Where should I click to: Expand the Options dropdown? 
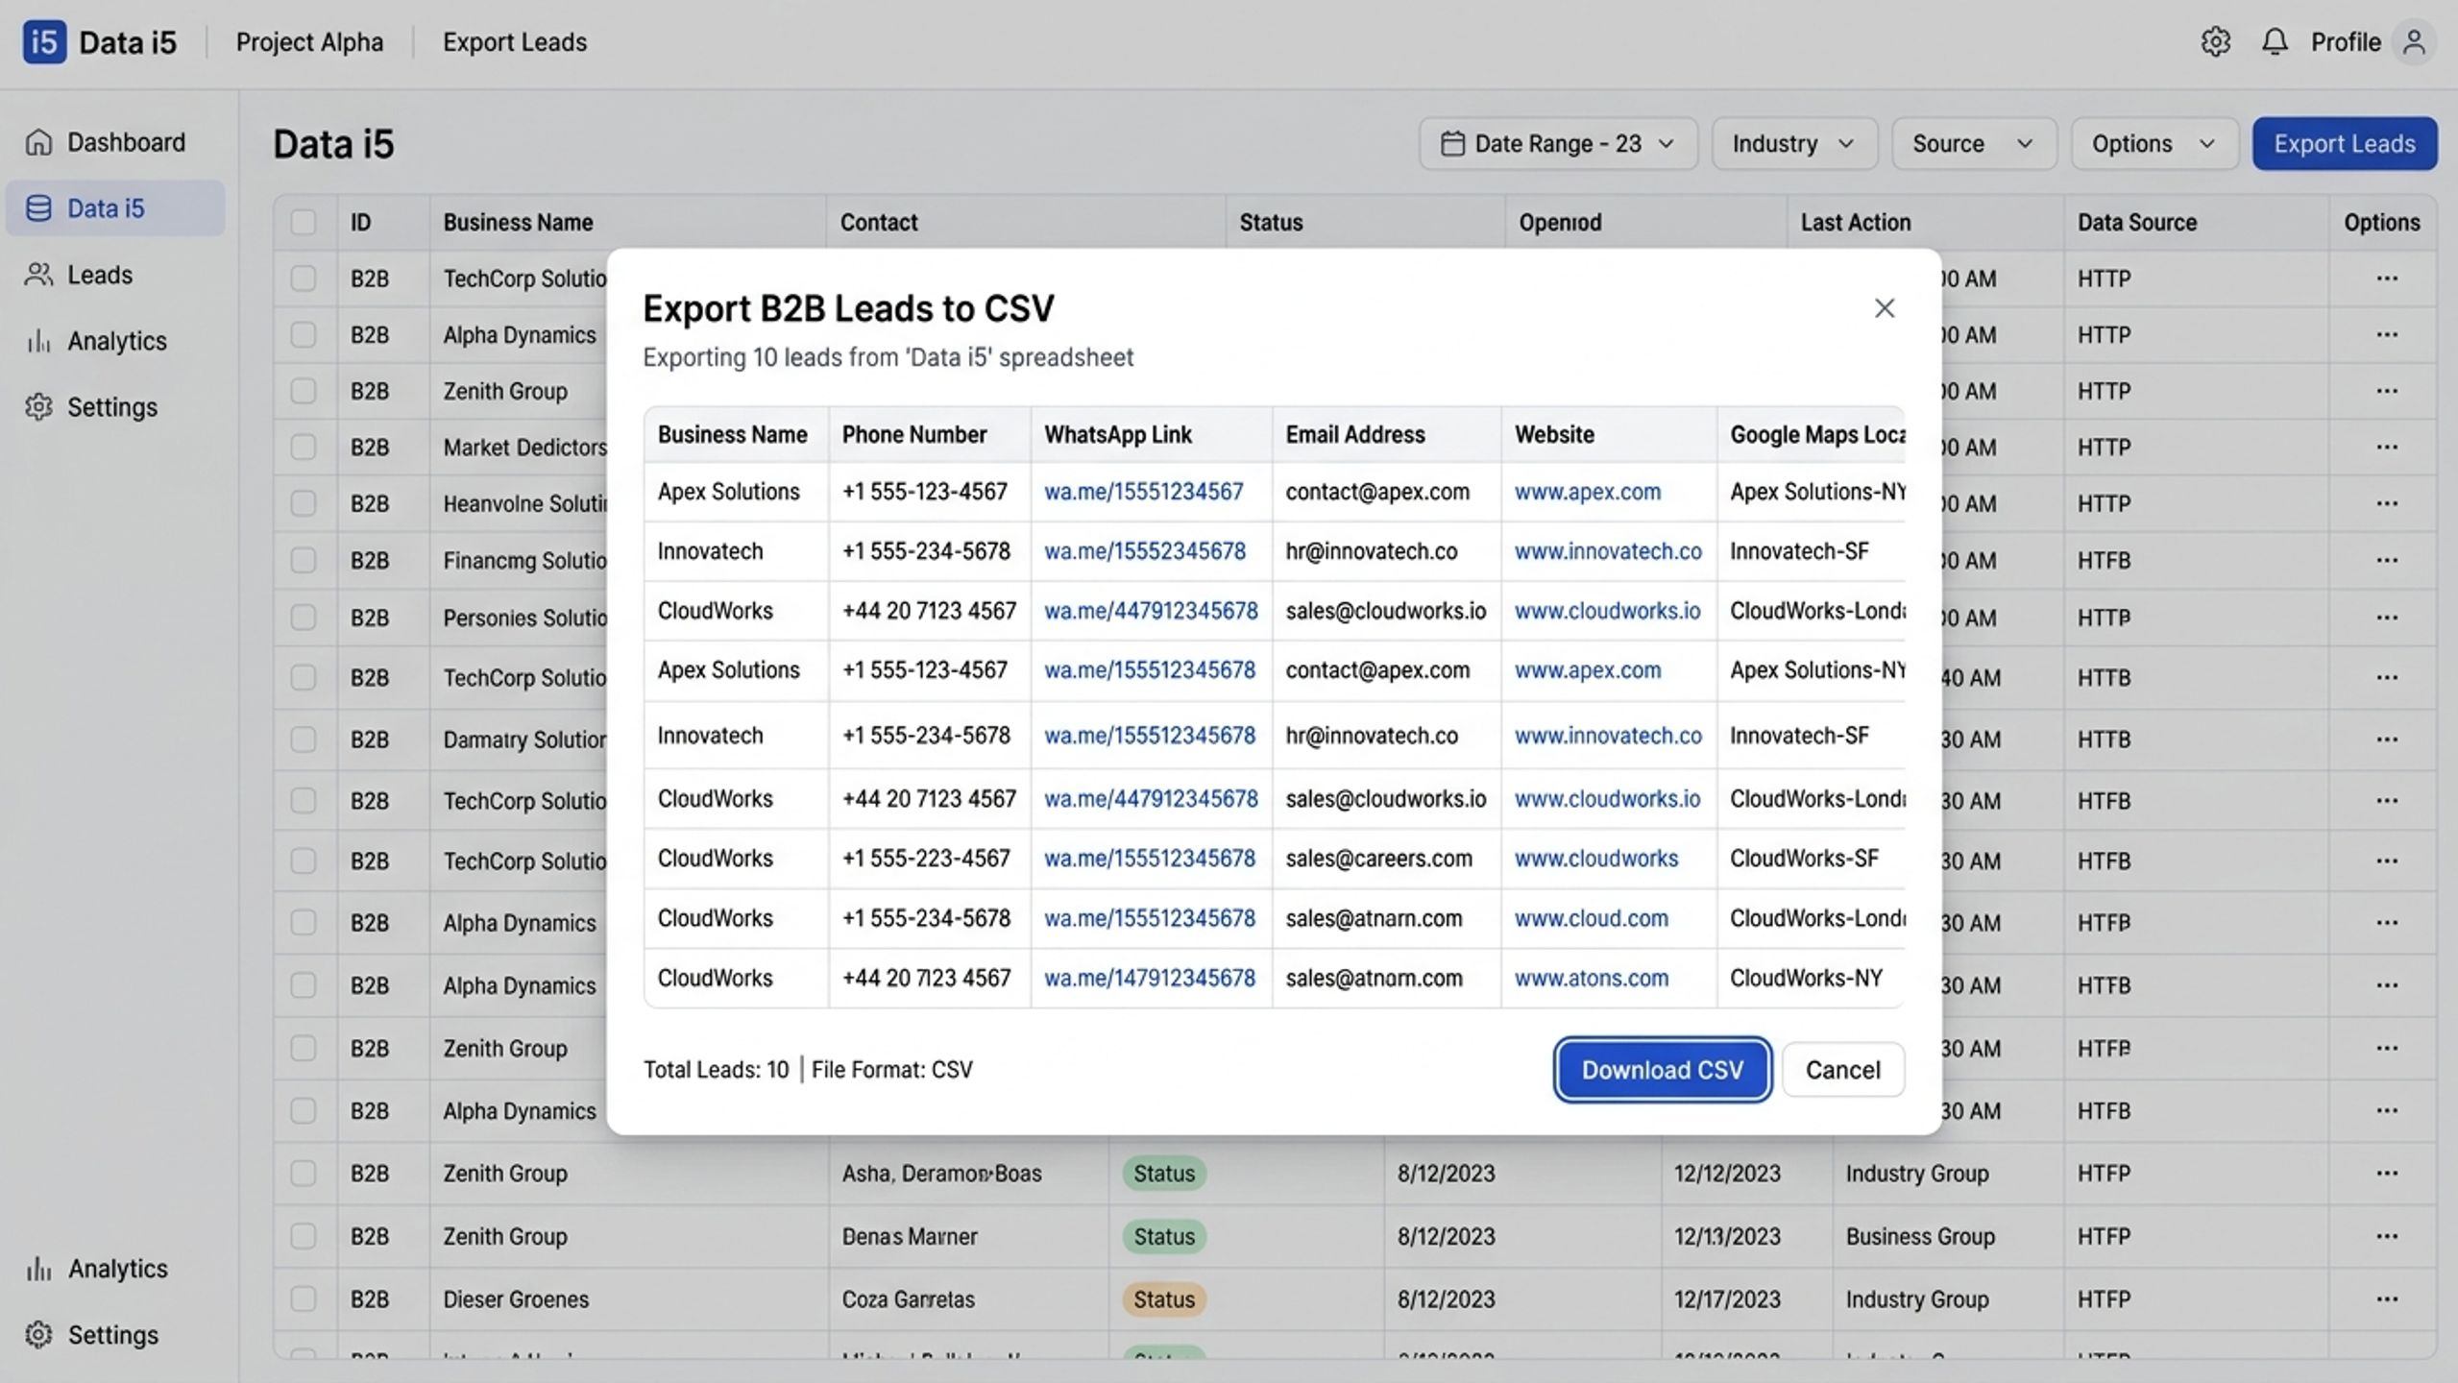pyautogui.click(x=2154, y=144)
